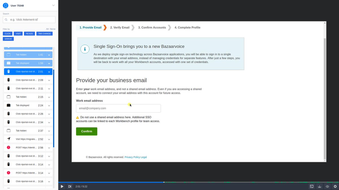
Task: Click the Work email address field
Action: 118,108
